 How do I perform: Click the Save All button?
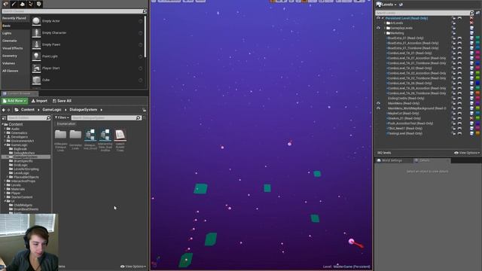(x=62, y=101)
